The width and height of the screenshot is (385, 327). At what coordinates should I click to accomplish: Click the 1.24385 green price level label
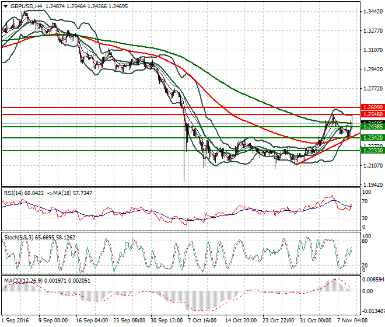371,127
